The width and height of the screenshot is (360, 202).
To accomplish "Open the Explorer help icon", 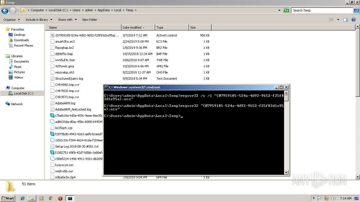I will [x=354, y=20].
